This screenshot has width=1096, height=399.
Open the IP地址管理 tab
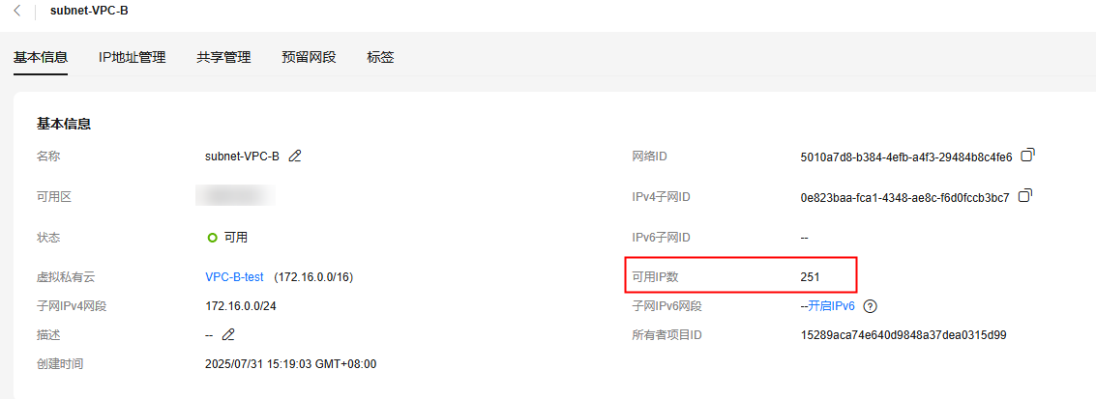[133, 57]
